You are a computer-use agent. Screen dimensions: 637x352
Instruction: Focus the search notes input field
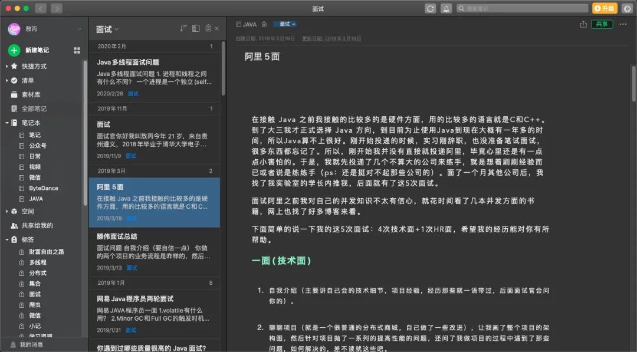click(x=523, y=8)
